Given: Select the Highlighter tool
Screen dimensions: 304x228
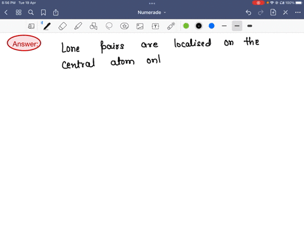Looking at the screenshot, I should tap(78, 26).
